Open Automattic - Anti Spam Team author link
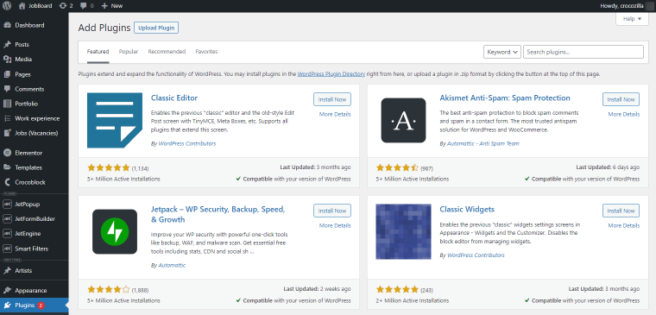 483,143
